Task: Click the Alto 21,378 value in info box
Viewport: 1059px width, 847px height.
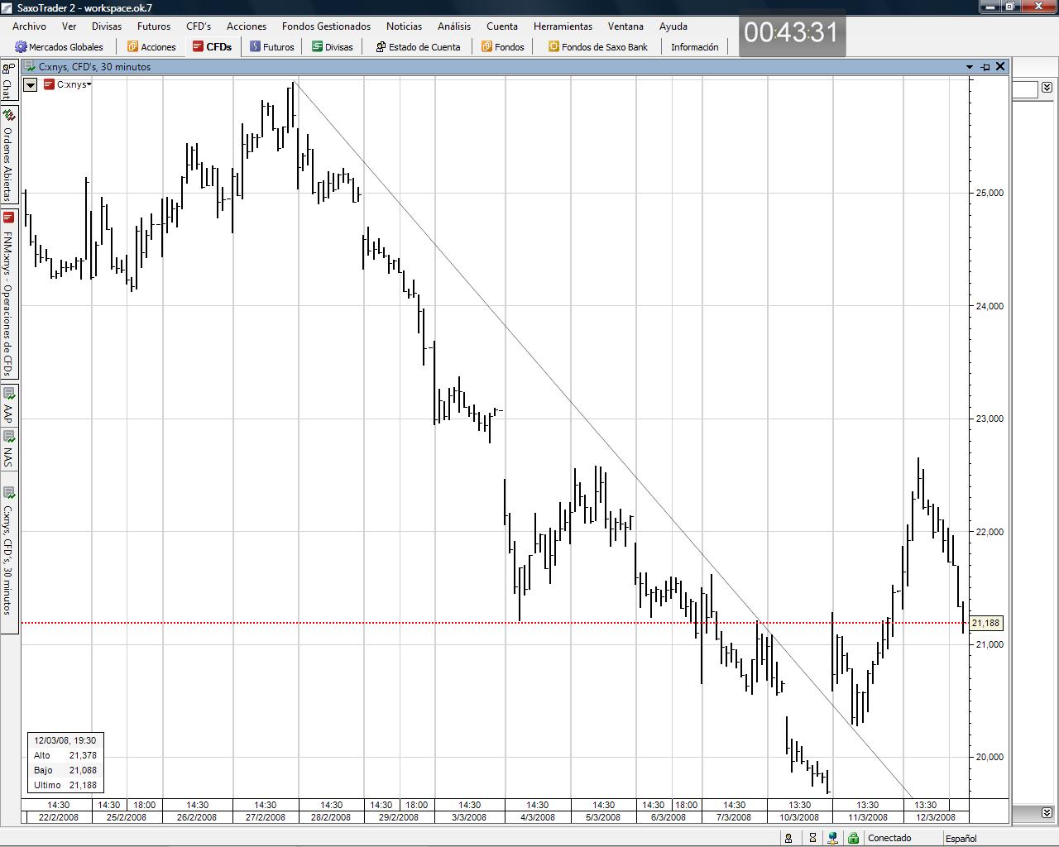Action: tap(83, 755)
